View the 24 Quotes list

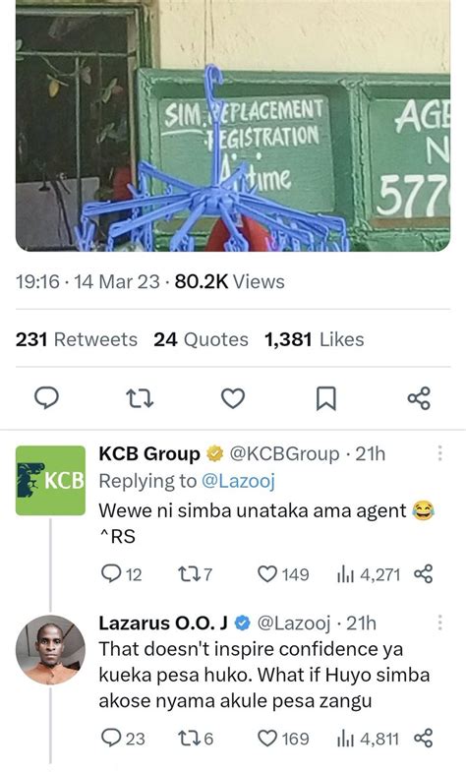[201, 339]
